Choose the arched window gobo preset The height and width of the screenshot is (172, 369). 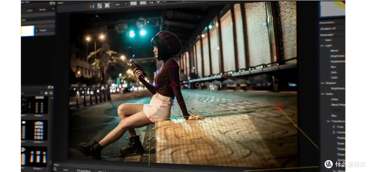pos(39,130)
